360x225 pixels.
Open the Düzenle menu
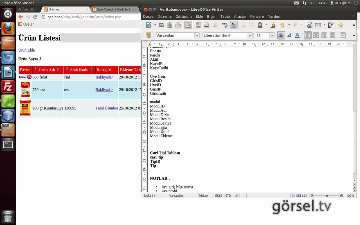point(165,16)
